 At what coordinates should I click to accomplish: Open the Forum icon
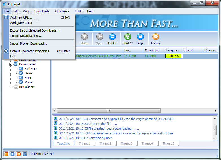click(x=156, y=37)
